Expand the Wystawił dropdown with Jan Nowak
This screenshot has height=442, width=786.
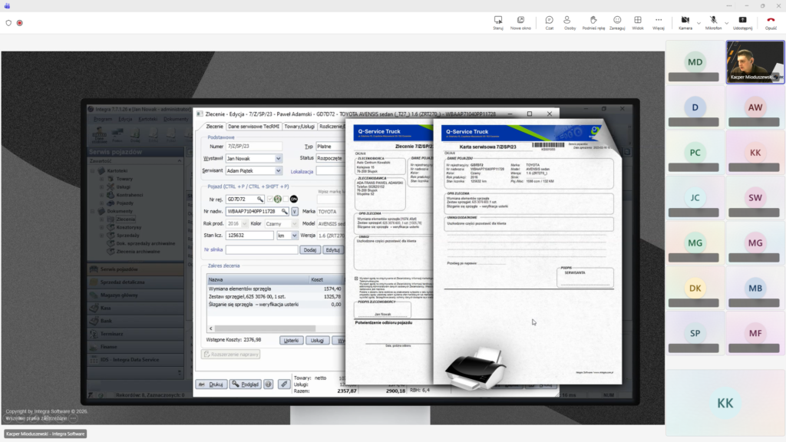[x=278, y=159]
